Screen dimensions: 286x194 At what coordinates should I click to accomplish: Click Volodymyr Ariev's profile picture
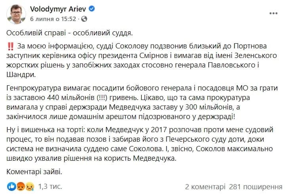click(x=16, y=13)
